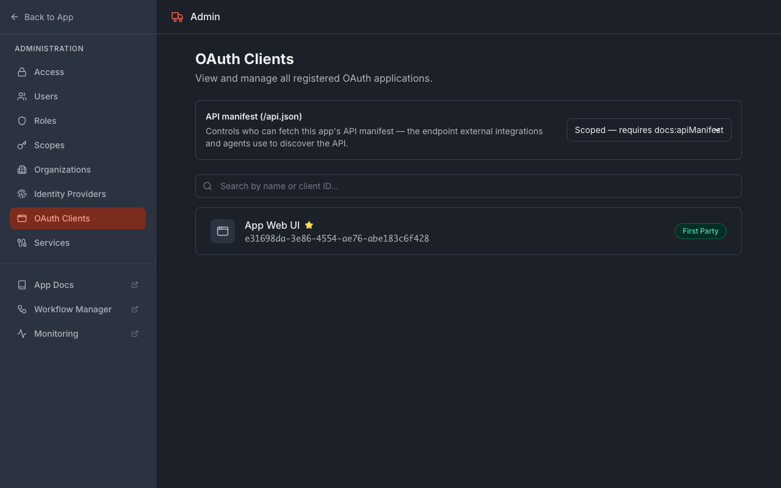
Task: Click the OAuth Clients page heading
Action: [x=245, y=59]
